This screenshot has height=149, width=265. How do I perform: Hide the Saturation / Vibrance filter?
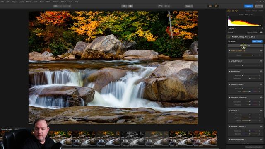(261, 98)
